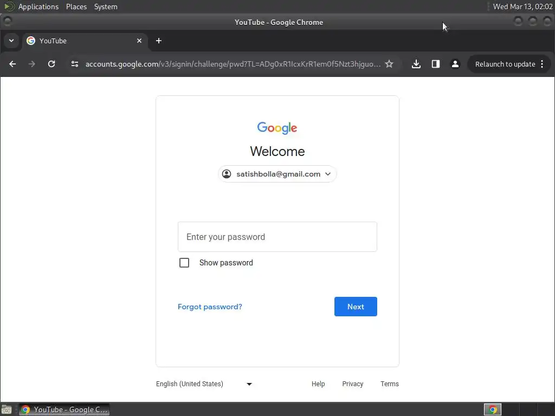The height and width of the screenshot is (416, 555).
Task: Open the Chrome profile icon
Action: click(x=455, y=64)
